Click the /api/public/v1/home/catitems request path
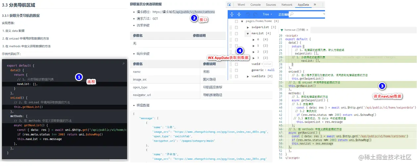Screen dimensions: 417x166 [195, 12]
